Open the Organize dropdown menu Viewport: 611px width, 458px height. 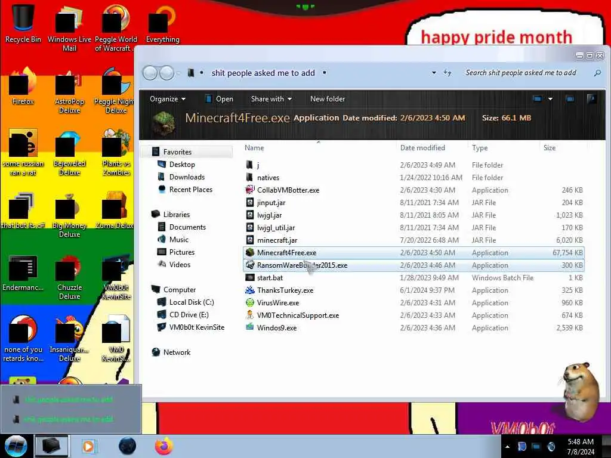tap(168, 99)
